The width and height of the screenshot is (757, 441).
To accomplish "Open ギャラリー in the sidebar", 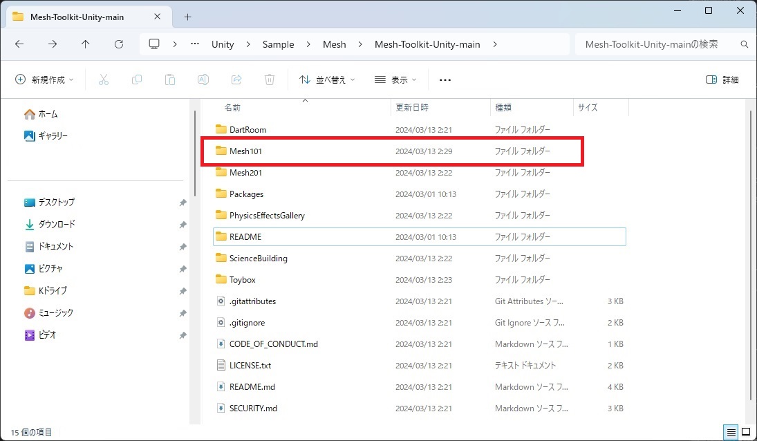I will (x=46, y=136).
